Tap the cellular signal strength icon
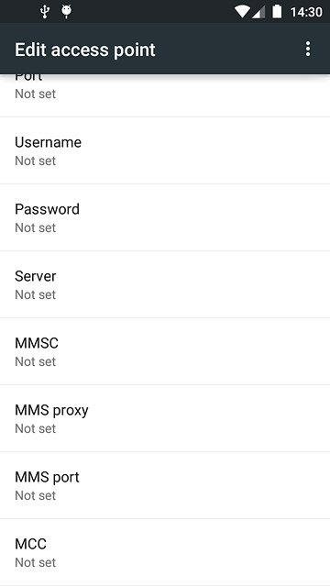Viewport: 330px width, 587px height. [x=258, y=12]
